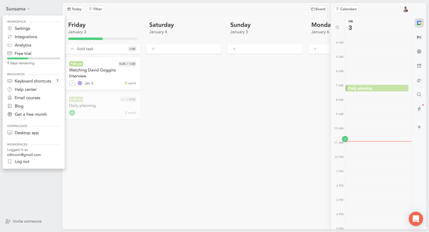Expand the Calendars selector

(346, 9)
